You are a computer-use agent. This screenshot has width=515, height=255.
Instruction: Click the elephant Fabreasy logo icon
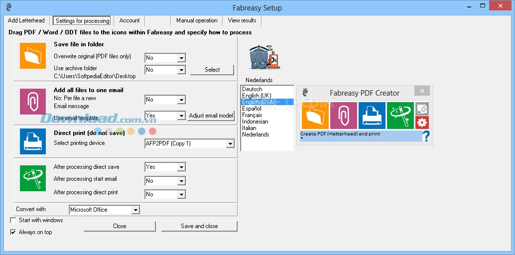[x=264, y=59]
